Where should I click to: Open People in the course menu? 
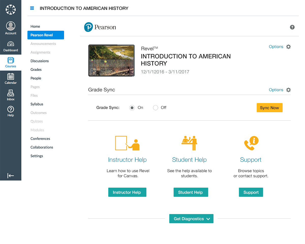[x=36, y=78]
